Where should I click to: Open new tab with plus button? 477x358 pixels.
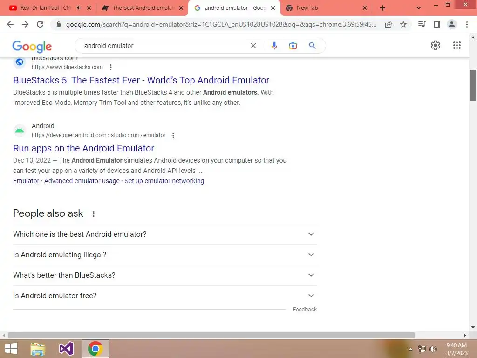tap(382, 8)
